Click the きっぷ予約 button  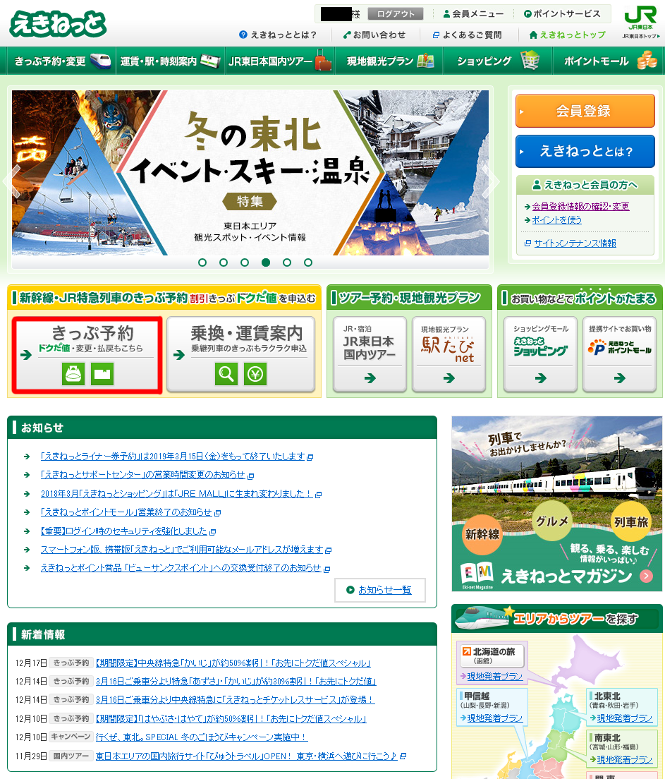[87, 355]
